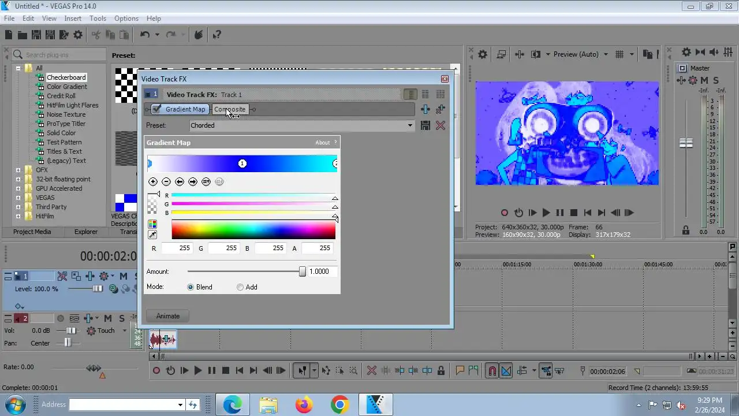
Task: Open overlays grid dropdown arrow in preview
Action: click(x=632, y=54)
